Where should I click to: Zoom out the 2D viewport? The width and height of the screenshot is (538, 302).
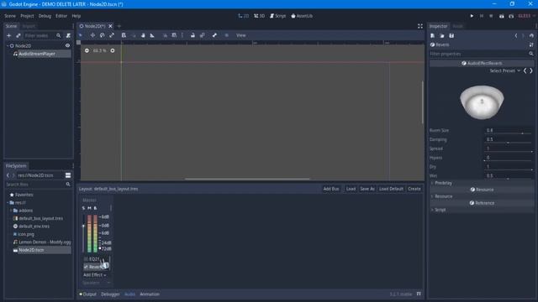[87, 50]
